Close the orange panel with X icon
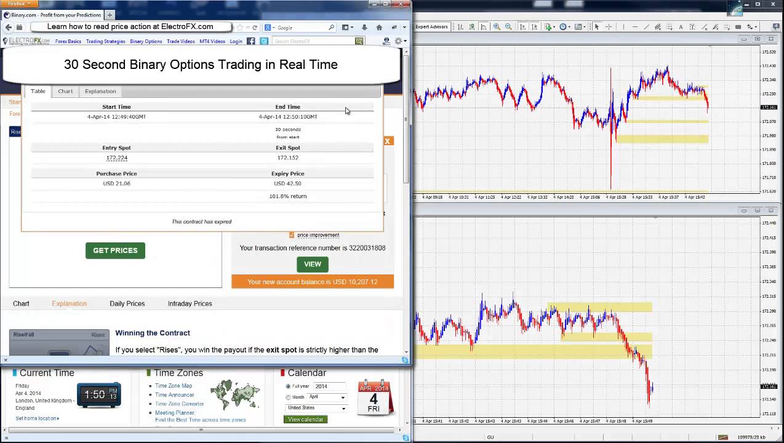 [x=388, y=141]
